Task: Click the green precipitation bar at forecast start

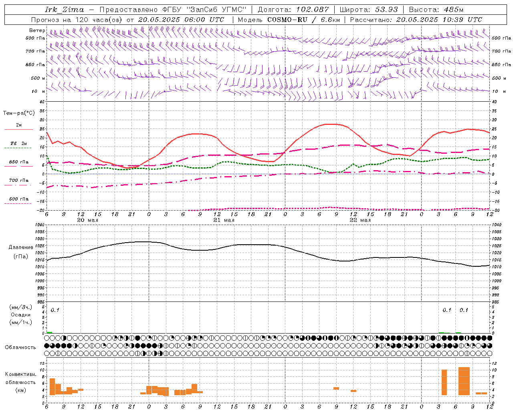Action: [x=49, y=332]
